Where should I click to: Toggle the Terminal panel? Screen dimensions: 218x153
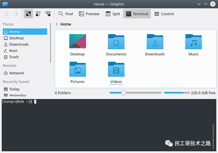pos(137,14)
